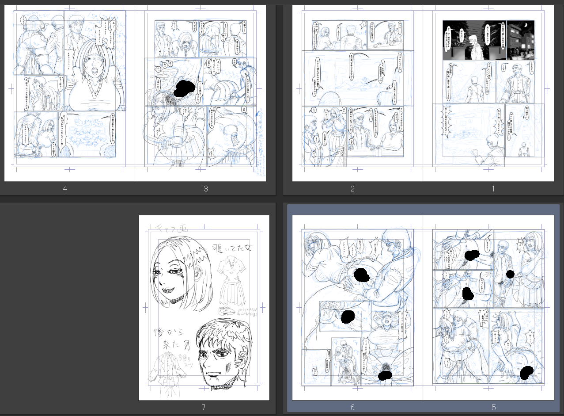
Task: Click the page number label "7"
Action: coord(203,408)
